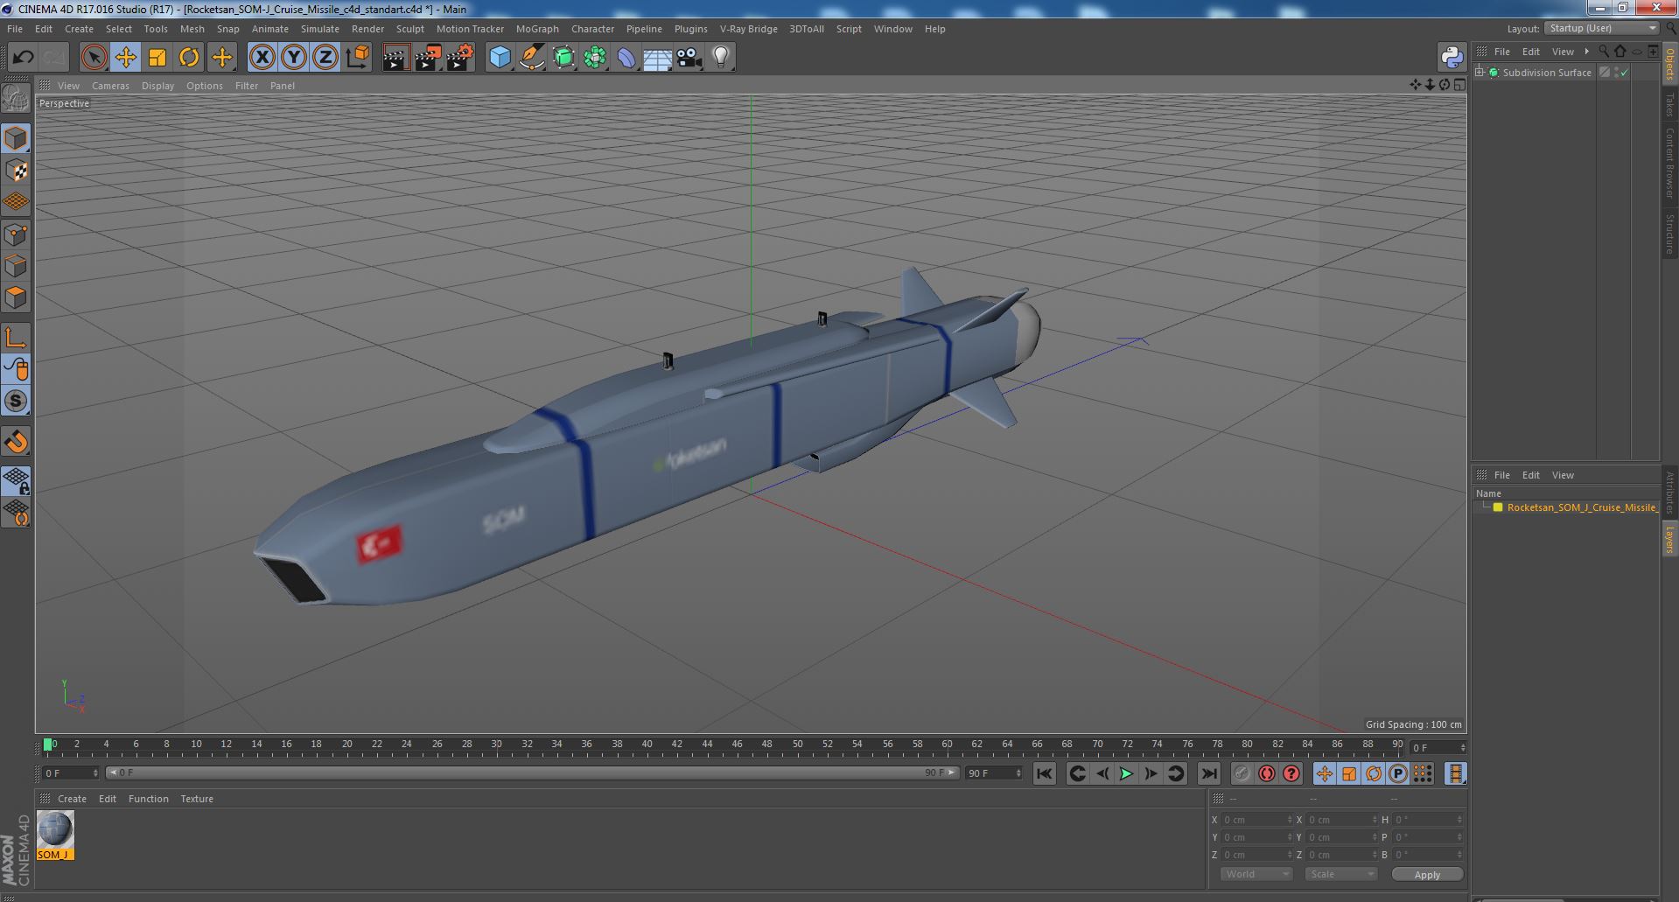Image resolution: width=1679 pixels, height=902 pixels.
Task: Click the Apply button
Action: (1427, 874)
